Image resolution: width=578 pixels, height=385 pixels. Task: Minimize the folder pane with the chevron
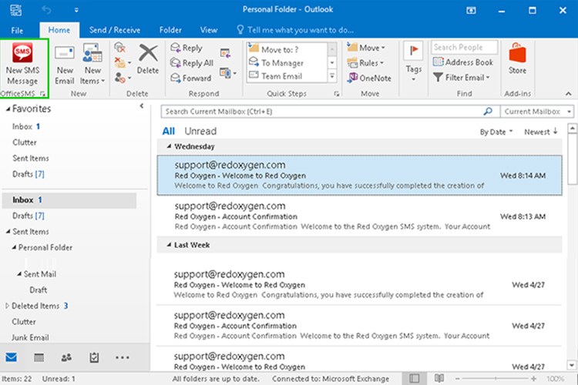[142, 106]
